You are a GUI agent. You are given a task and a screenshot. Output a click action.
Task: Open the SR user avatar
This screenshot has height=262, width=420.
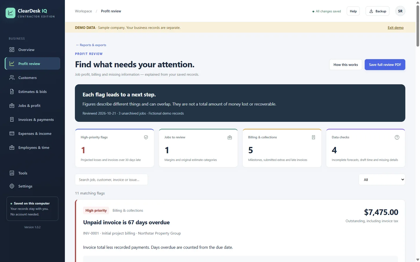[400, 11]
